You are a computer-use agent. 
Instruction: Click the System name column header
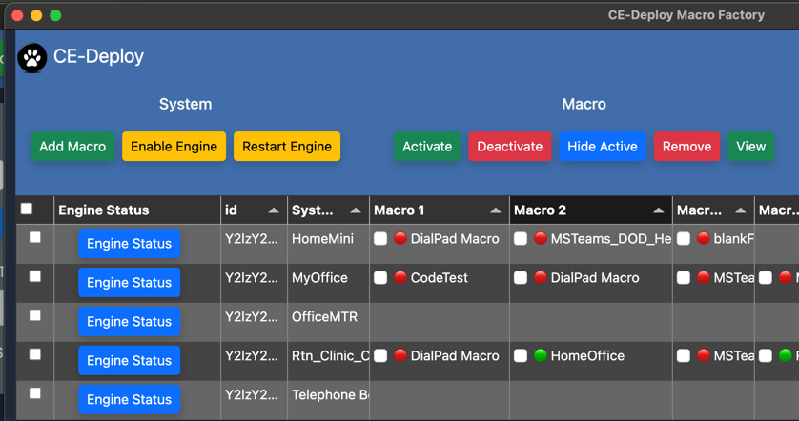click(x=313, y=210)
